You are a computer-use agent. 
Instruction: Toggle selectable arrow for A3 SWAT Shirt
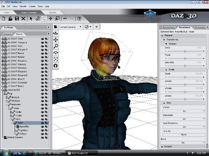(46, 46)
